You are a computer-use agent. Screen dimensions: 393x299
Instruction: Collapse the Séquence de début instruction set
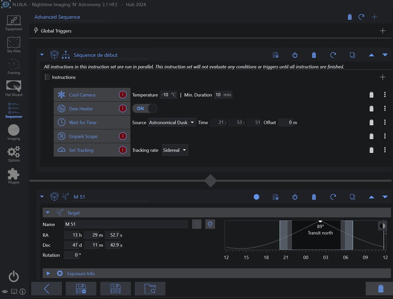42,55
